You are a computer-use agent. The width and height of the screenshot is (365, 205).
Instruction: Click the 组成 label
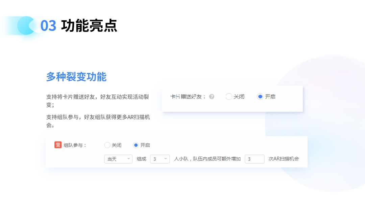pyautogui.click(x=141, y=159)
